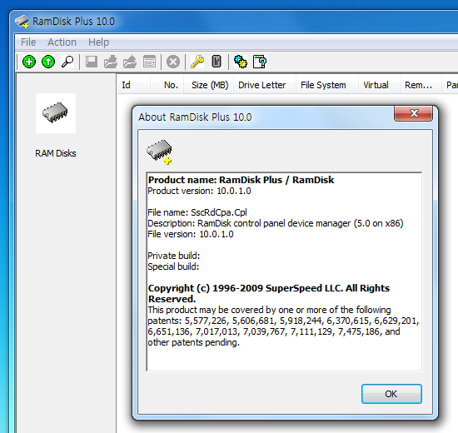Click the Drive Letter column header

pyautogui.click(x=265, y=85)
